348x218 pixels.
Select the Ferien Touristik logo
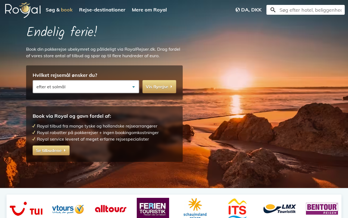coord(153,208)
